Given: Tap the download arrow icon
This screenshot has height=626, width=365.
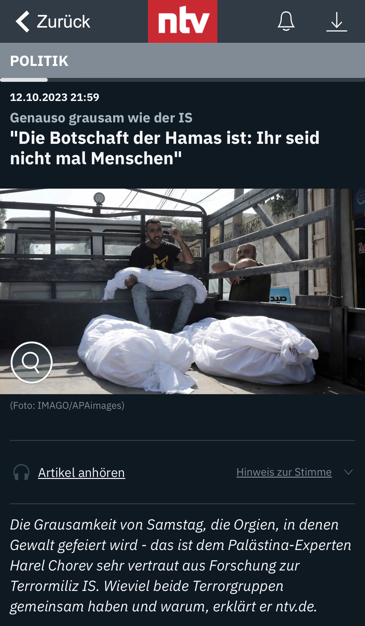Looking at the screenshot, I should tap(336, 22).
